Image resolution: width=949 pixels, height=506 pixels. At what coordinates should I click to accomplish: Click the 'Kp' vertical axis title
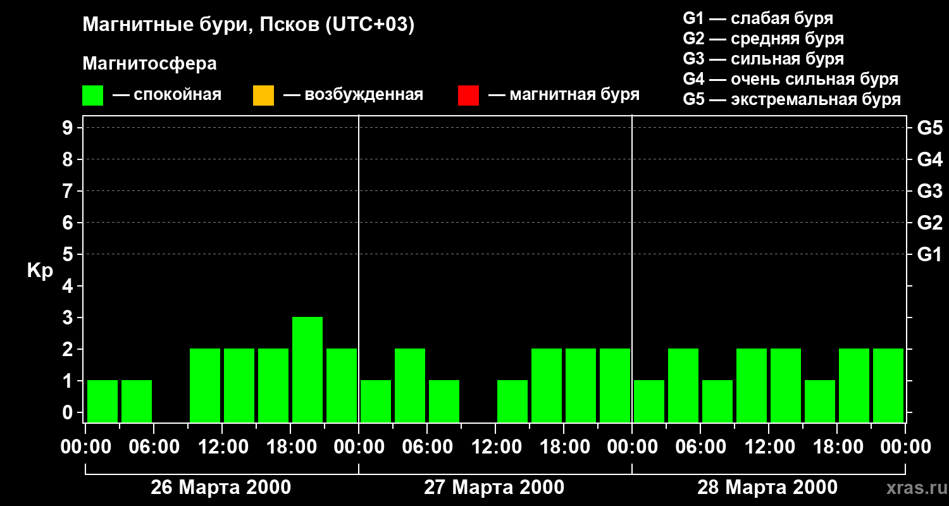pos(40,271)
